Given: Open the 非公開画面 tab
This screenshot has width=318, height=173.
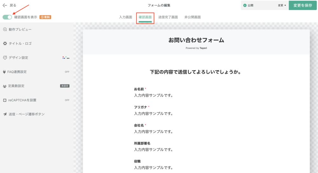Looking at the screenshot, I should pyautogui.click(x=192, y=17).
